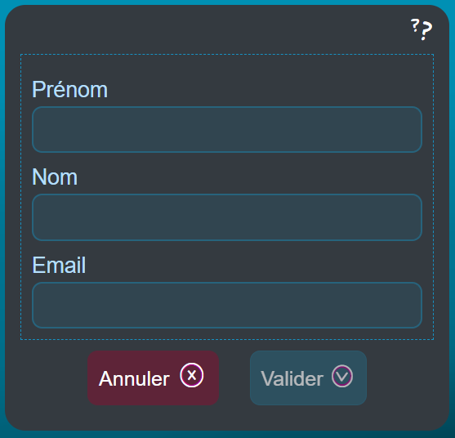Click the Nom label
The height and width of the screenshot is (438, 455).
(55, 177)
